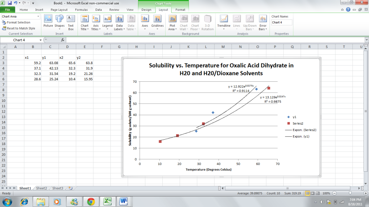Open the Legend options

pyautogui.click(x=107, y=22)
